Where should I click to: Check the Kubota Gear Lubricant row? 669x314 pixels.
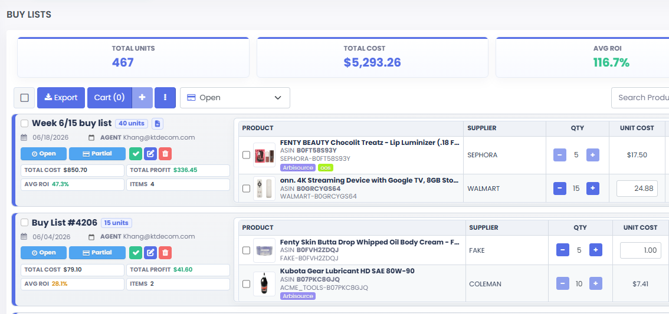coord(246,284)
